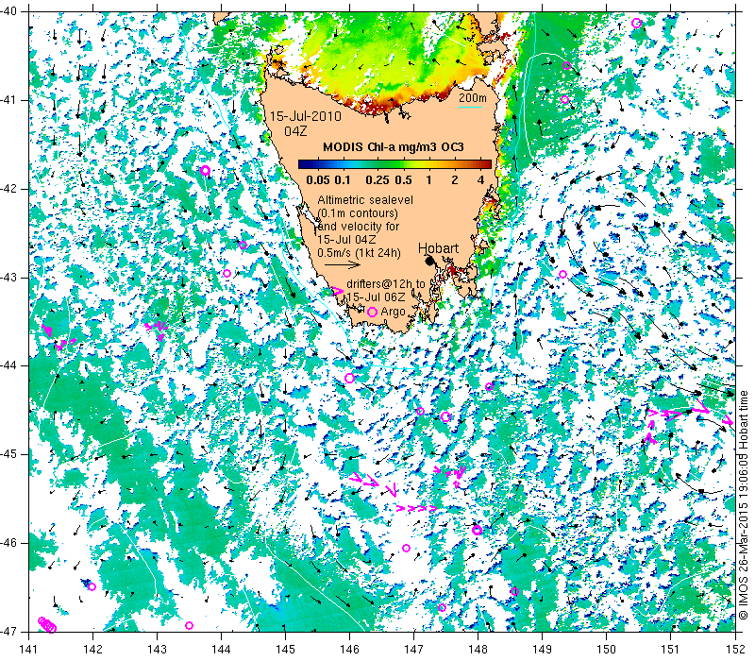755x661 pixels.
Task: Click the '146' longitude axis label
Action: 349,650
